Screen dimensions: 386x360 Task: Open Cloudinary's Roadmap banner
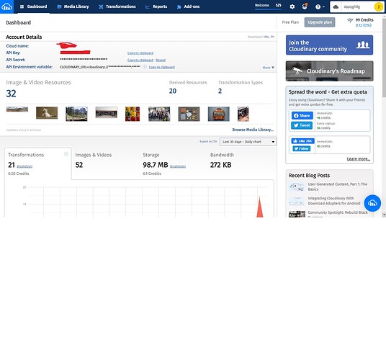(329, 71)
